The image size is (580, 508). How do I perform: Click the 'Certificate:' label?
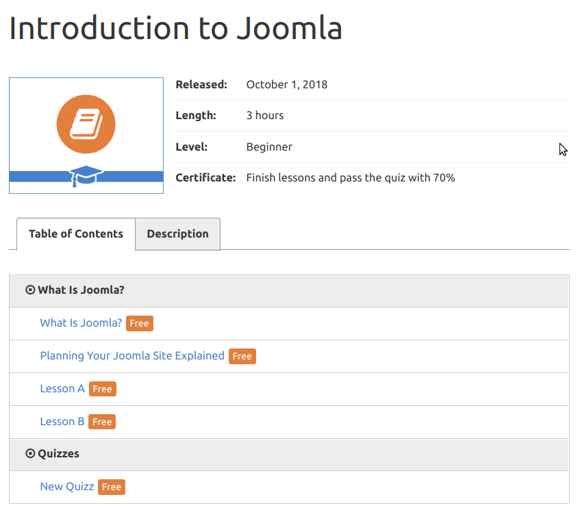[x=205, y=178]
